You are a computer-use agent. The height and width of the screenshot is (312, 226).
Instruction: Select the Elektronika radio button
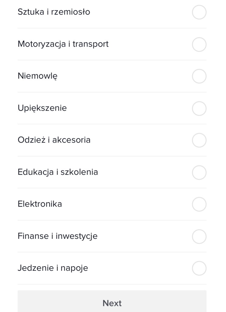199,204
